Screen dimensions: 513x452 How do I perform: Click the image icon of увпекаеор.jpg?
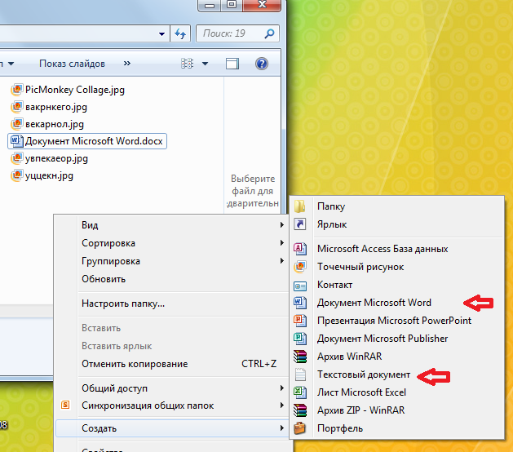pos(17,158)
